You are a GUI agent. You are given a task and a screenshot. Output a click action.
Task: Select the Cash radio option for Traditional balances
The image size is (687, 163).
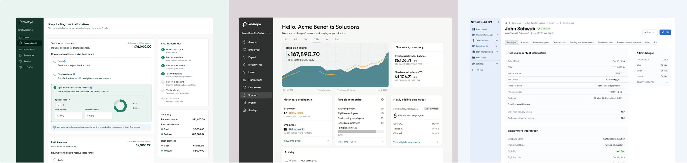(55, 61)
